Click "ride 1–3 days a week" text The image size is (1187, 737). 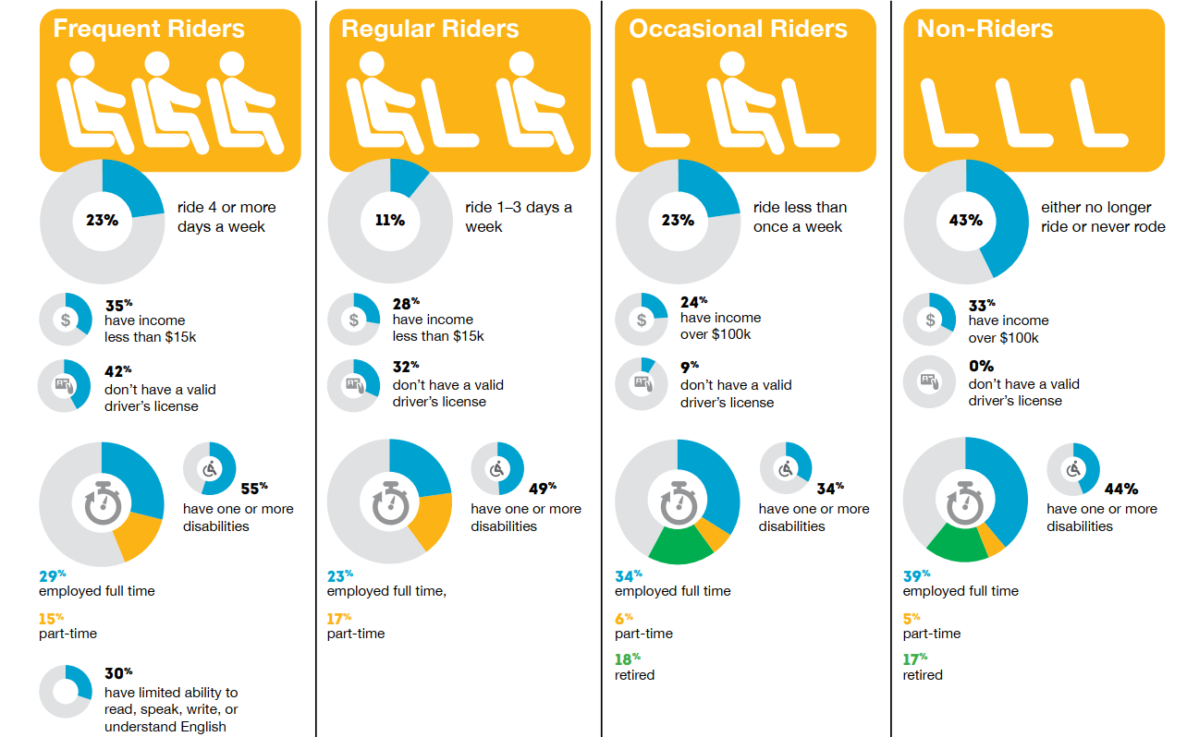(518, 217)
